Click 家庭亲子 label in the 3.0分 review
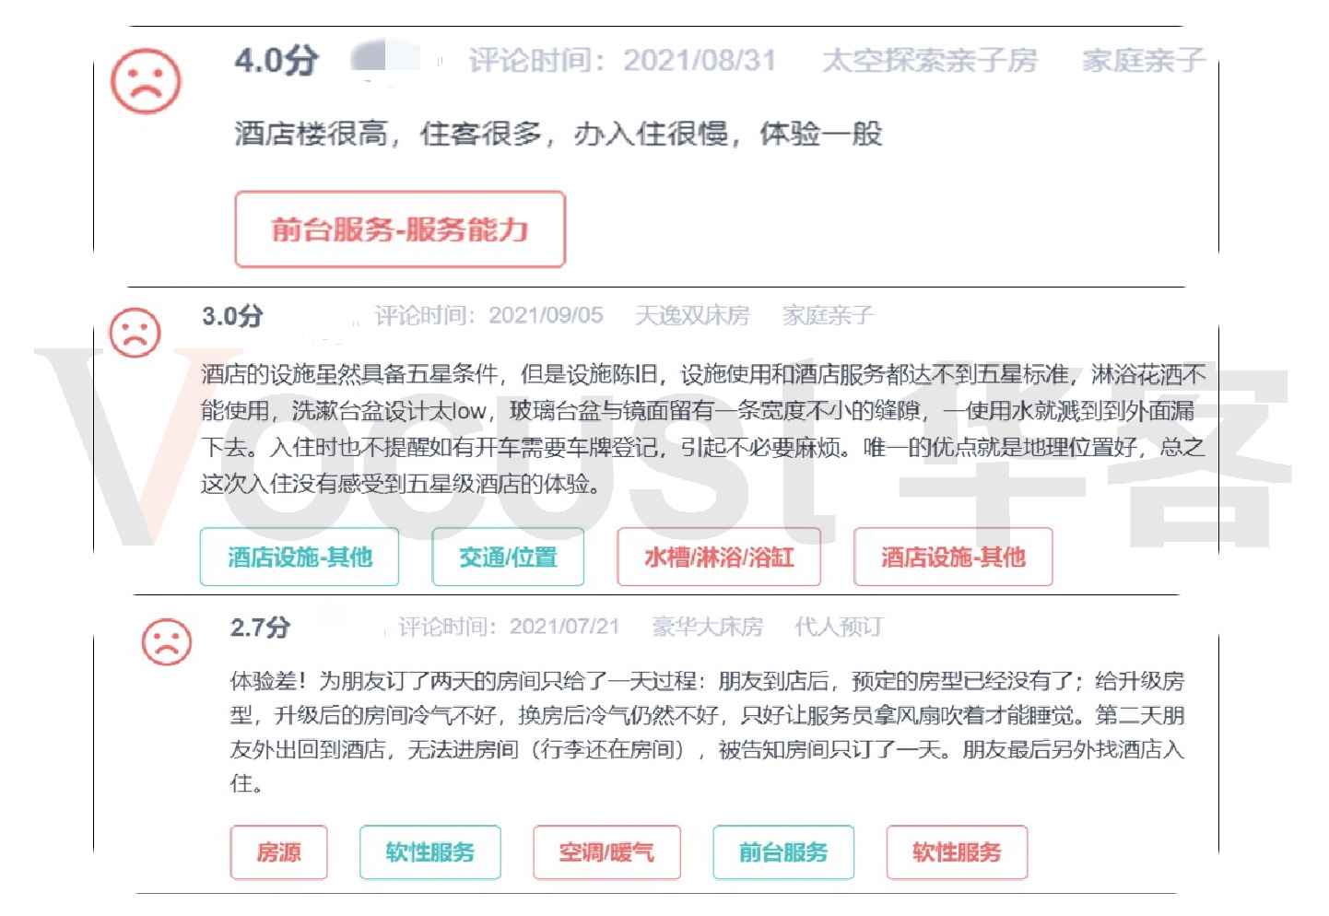The image size is (1329, 916). tap(828, 315)
